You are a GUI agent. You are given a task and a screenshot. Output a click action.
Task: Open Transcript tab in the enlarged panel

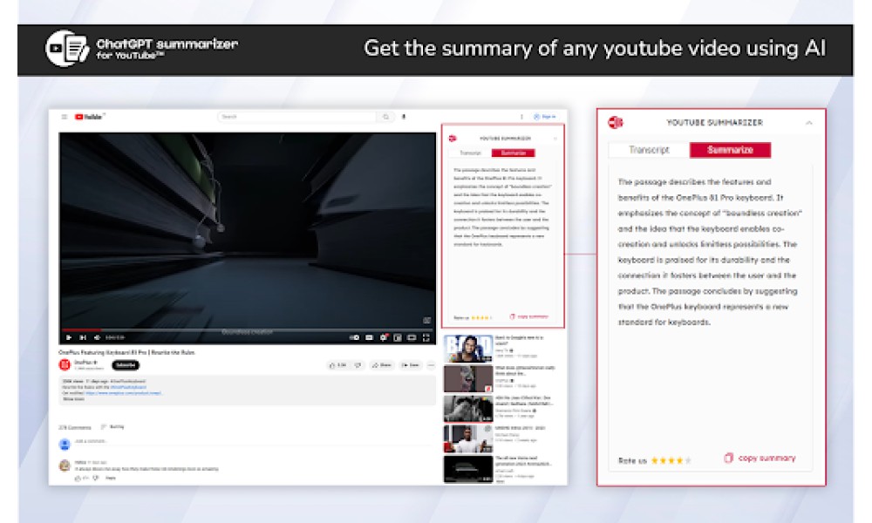pos(649,150)
